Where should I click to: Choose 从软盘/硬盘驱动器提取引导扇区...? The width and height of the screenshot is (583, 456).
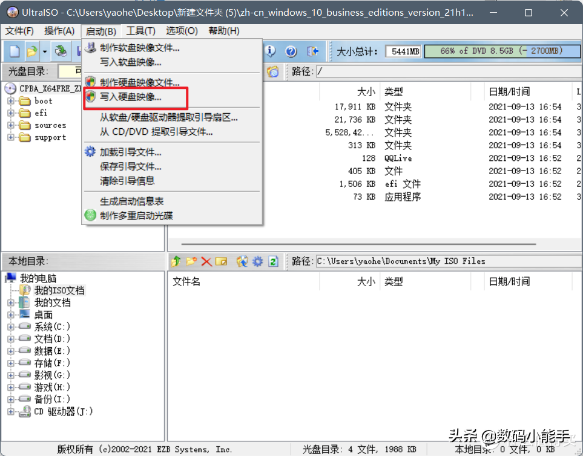pyautogui.click(x=172, y=117)
